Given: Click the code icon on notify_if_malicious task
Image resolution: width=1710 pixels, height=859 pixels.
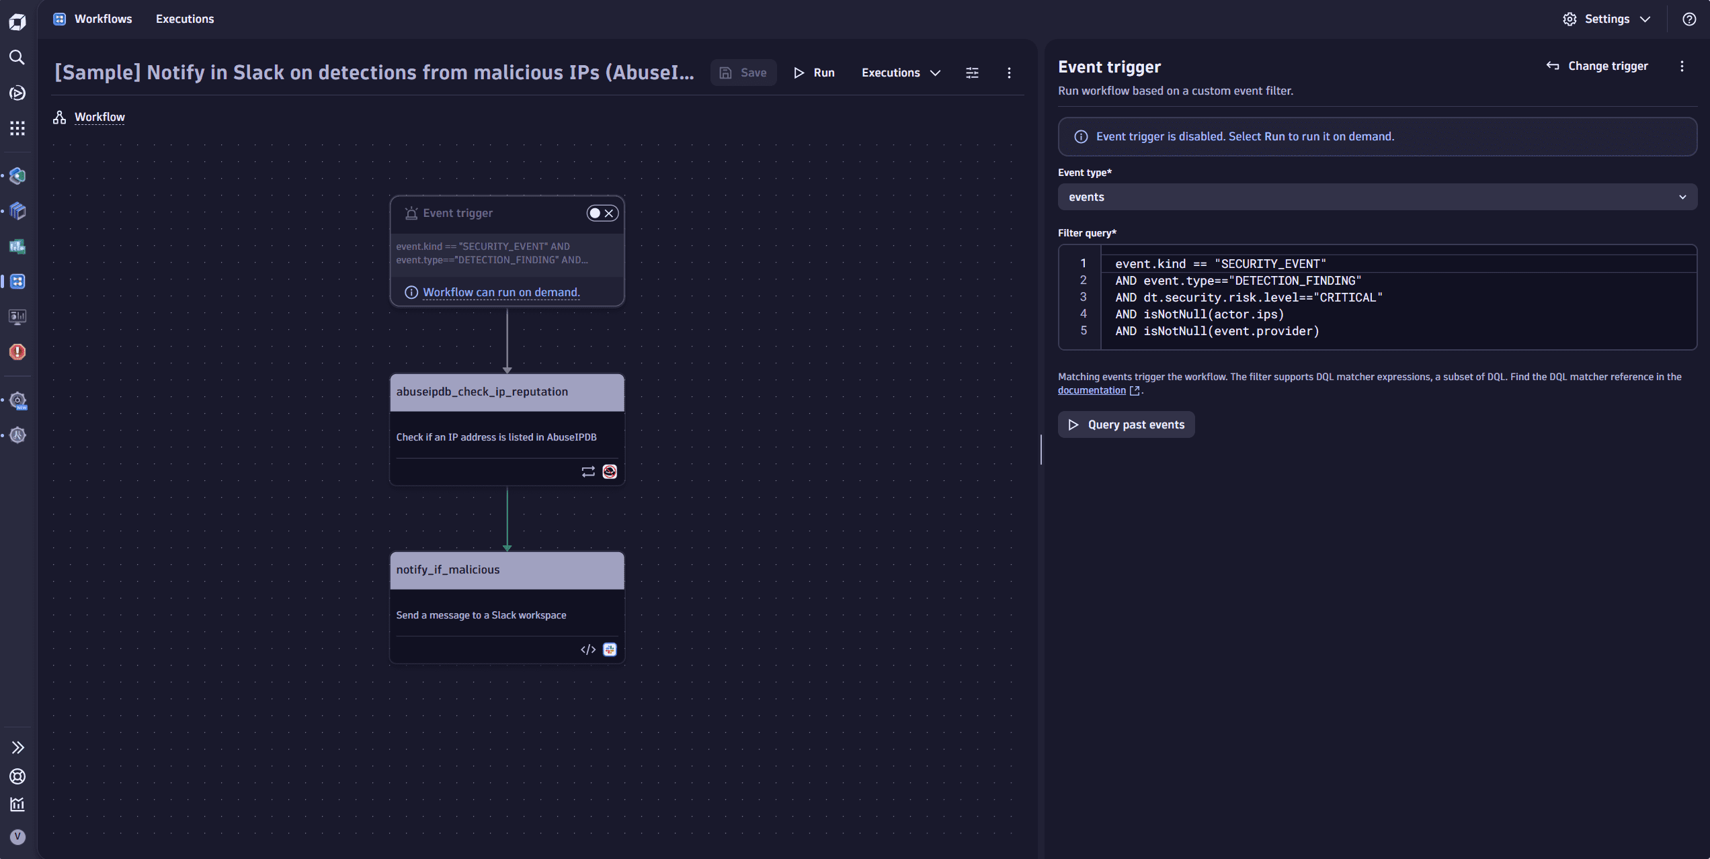Looking at the screenshot, I should pos(588,649).
